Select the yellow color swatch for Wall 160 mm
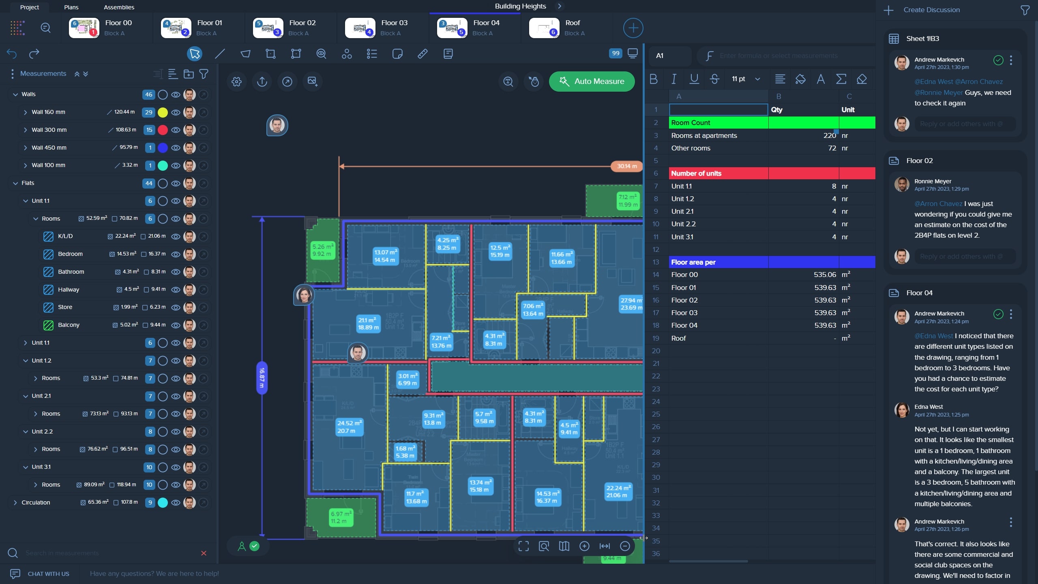 pyautogui.click(x=163, y=112)
